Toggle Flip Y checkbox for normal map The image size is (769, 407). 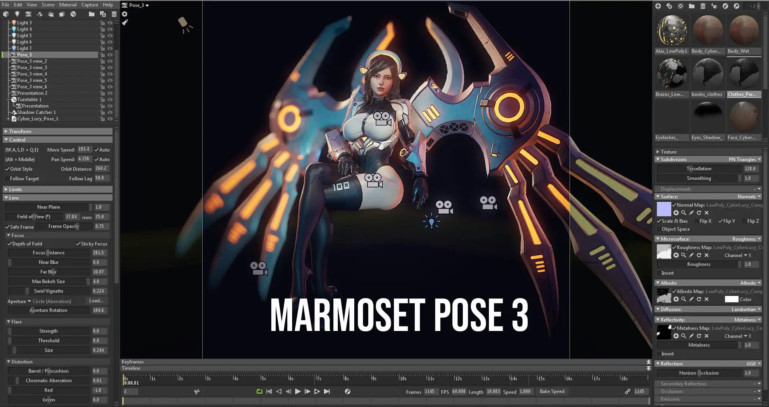[721, 221]
